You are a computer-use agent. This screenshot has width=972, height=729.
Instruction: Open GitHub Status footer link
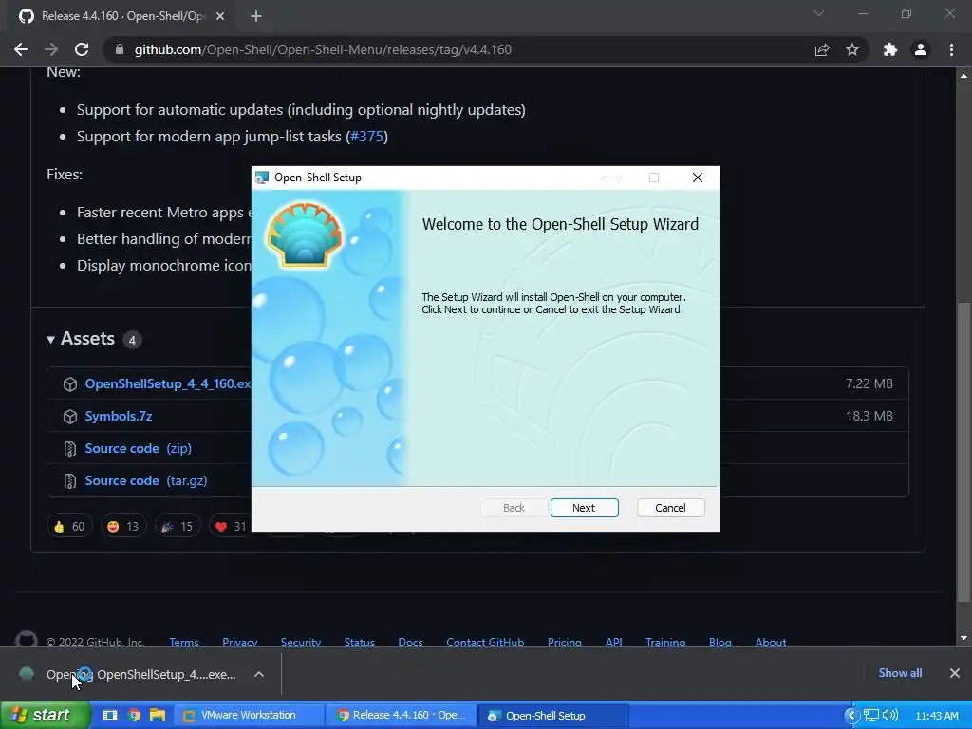click(360, 643)
